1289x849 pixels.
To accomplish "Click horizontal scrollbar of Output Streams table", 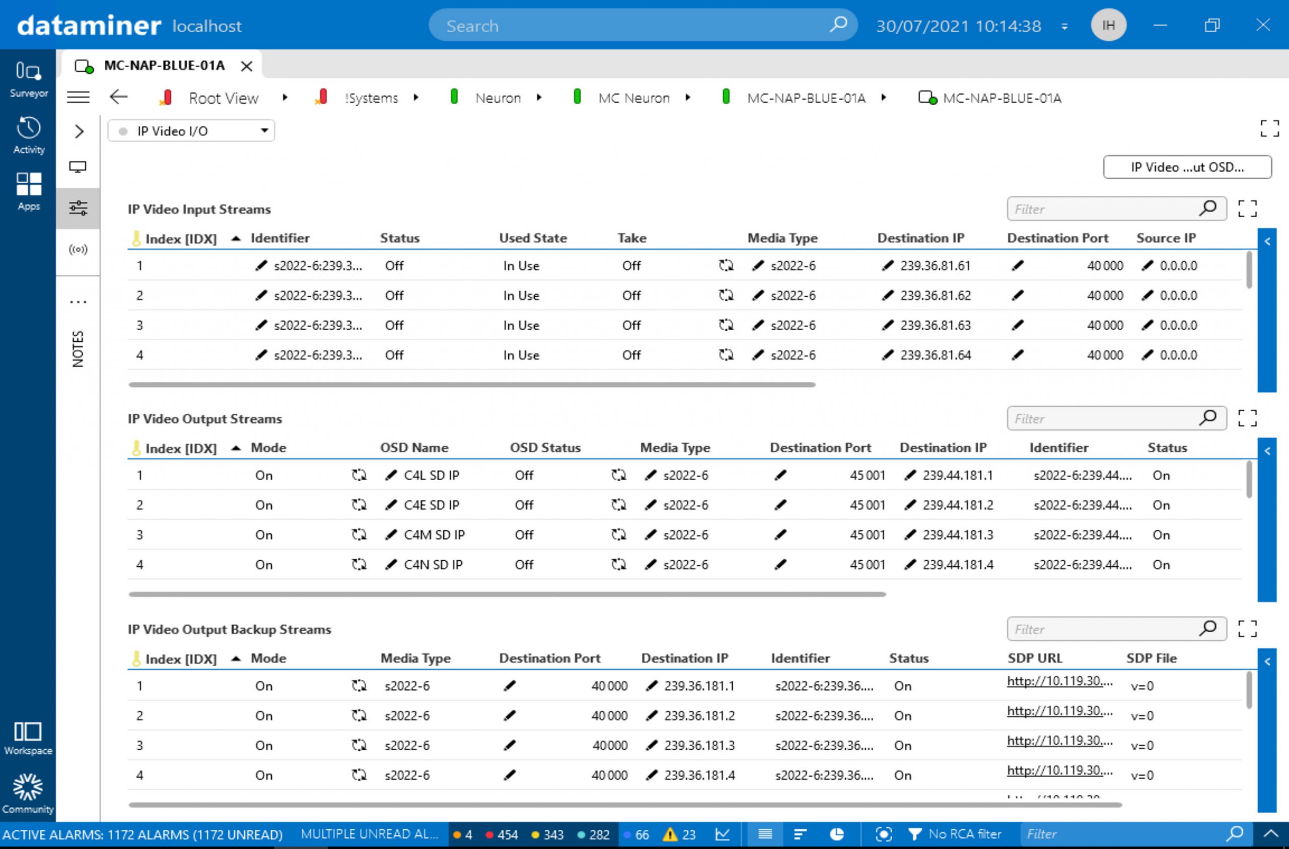I will [x=507, y=594].
